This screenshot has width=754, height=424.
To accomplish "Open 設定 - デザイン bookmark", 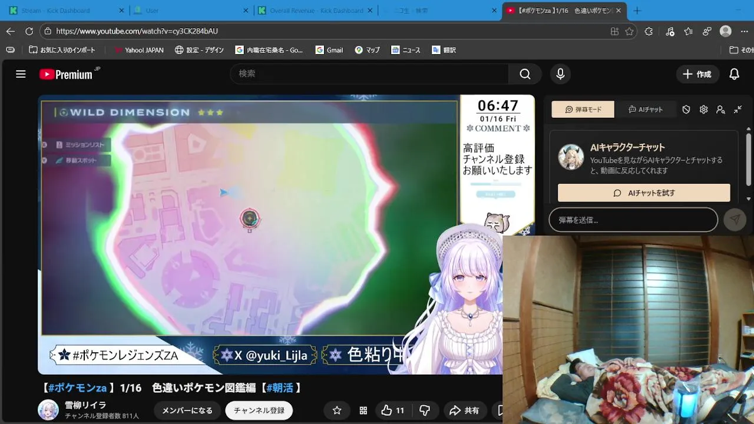I will coord(199,50).
